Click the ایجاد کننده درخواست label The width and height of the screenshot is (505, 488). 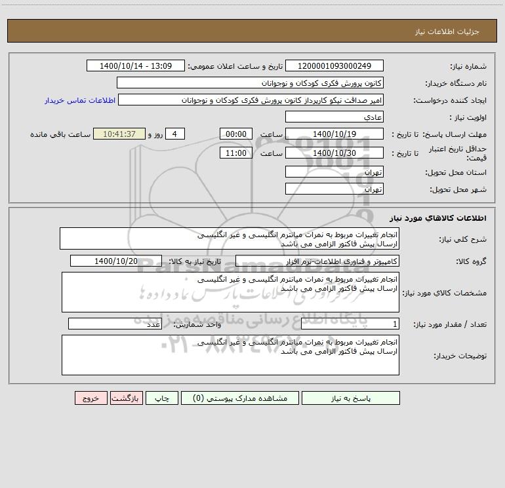coord(450,100)
